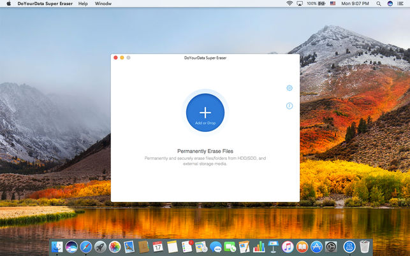This screenshot has height=256, width=410.
Task: Launch Safari from the Dock
Action: 86,246
